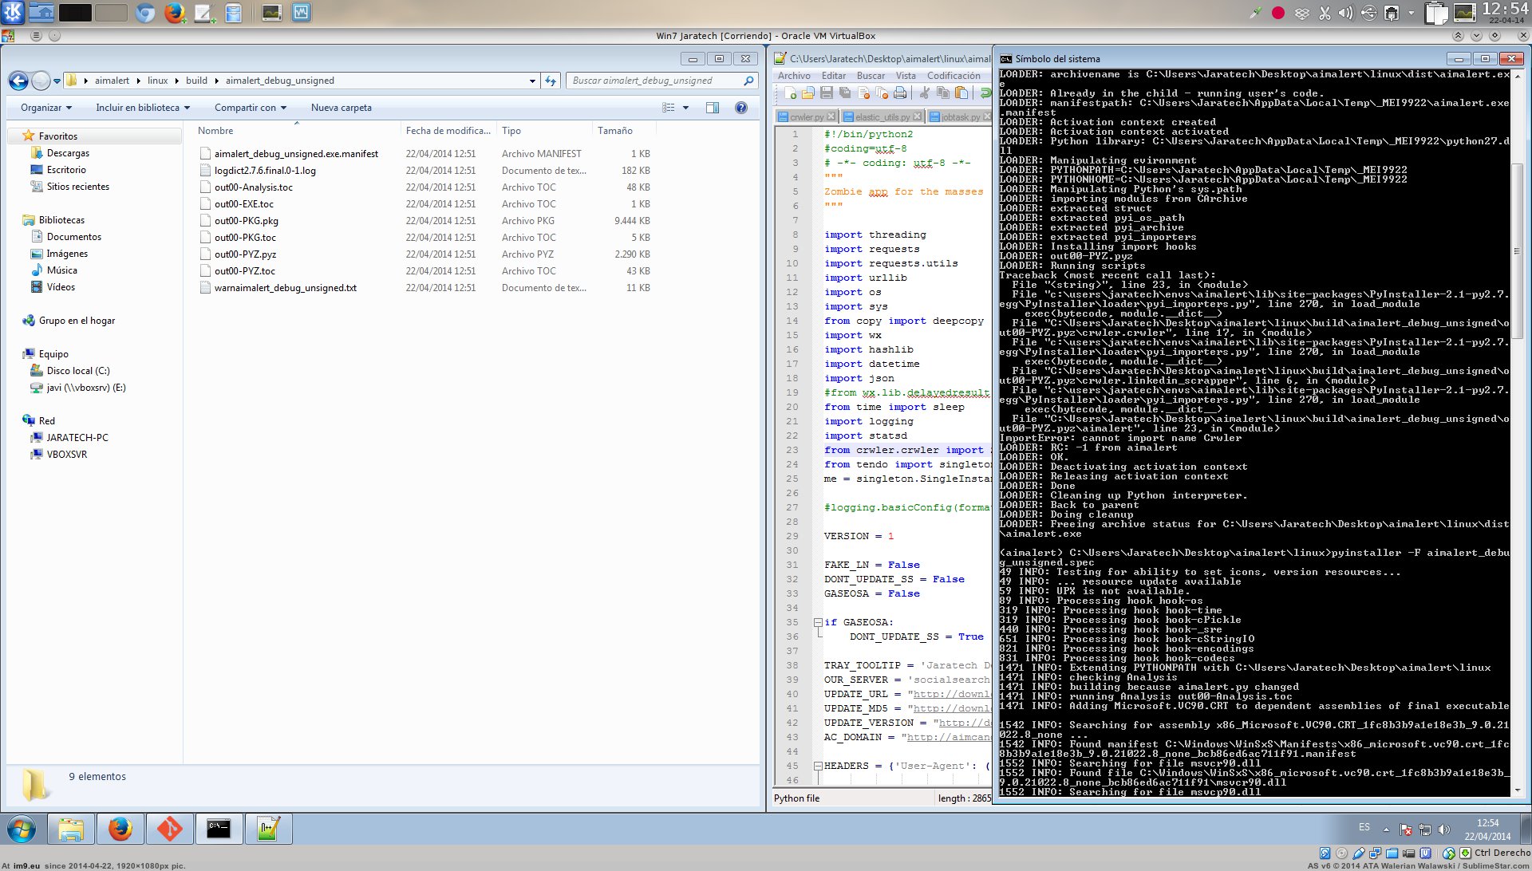
Task: Click the New file icon in Notepad++ toolbar
Action: click(790, 93)
